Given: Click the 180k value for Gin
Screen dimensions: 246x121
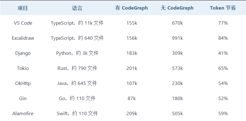Looking at the screenshot, I should [177, 98].
